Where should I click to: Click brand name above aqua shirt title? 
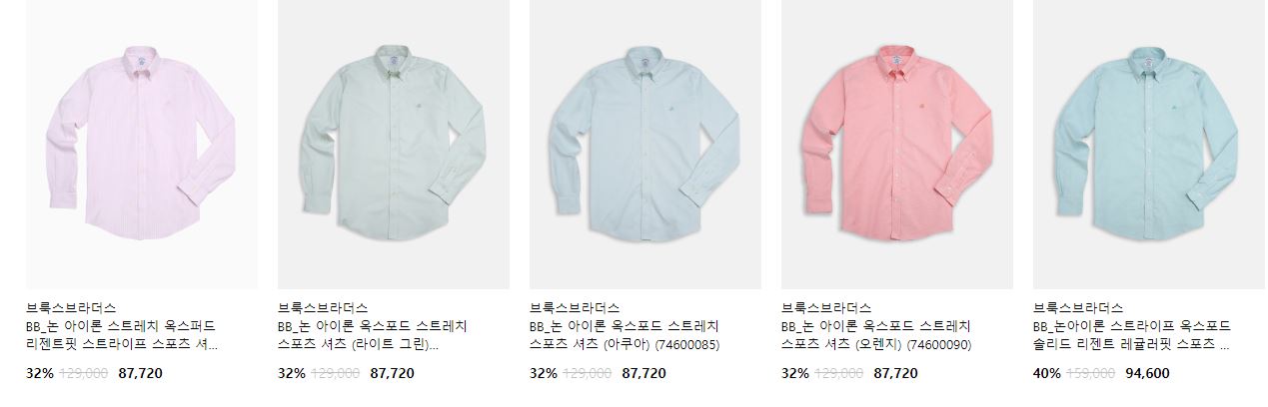pyautogui.click(x=575, y=308)
